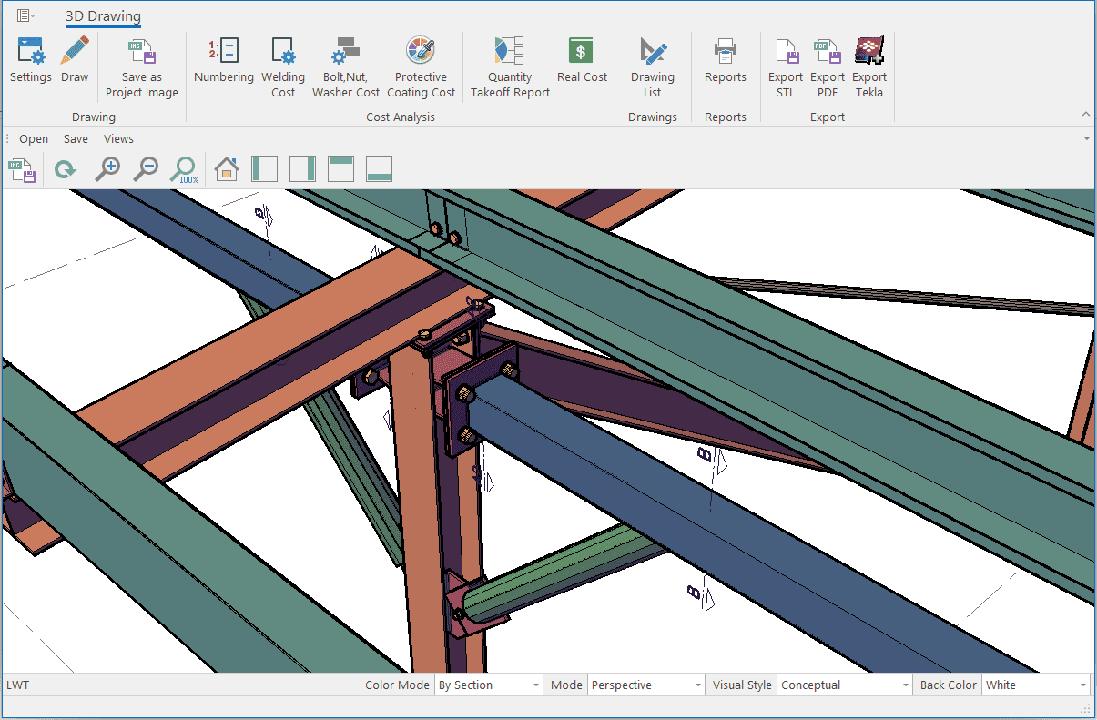This screenshot has width=1097, height=720.
Task: Expand the Visual Style dropdown
Action: click(905, 685)
